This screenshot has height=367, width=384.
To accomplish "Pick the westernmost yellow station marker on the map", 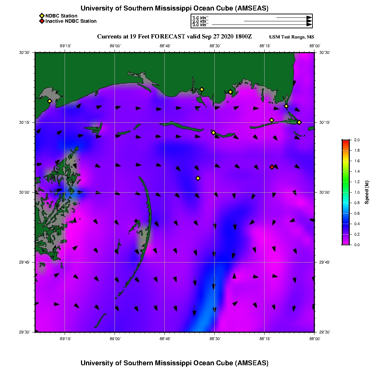I will click(50, 101).
